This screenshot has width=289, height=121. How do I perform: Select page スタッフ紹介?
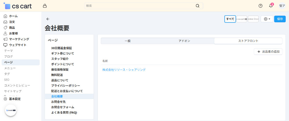click(60, 59)
